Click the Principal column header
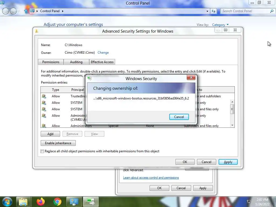This screenshot has width=276, height=207. point(78,90)
